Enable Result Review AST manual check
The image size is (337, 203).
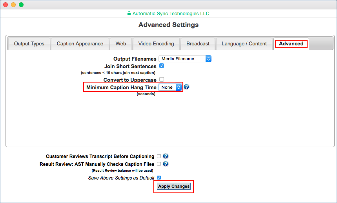click(159, 164)
